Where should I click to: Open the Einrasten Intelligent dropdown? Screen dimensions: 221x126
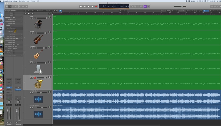[x=172, y=11]
